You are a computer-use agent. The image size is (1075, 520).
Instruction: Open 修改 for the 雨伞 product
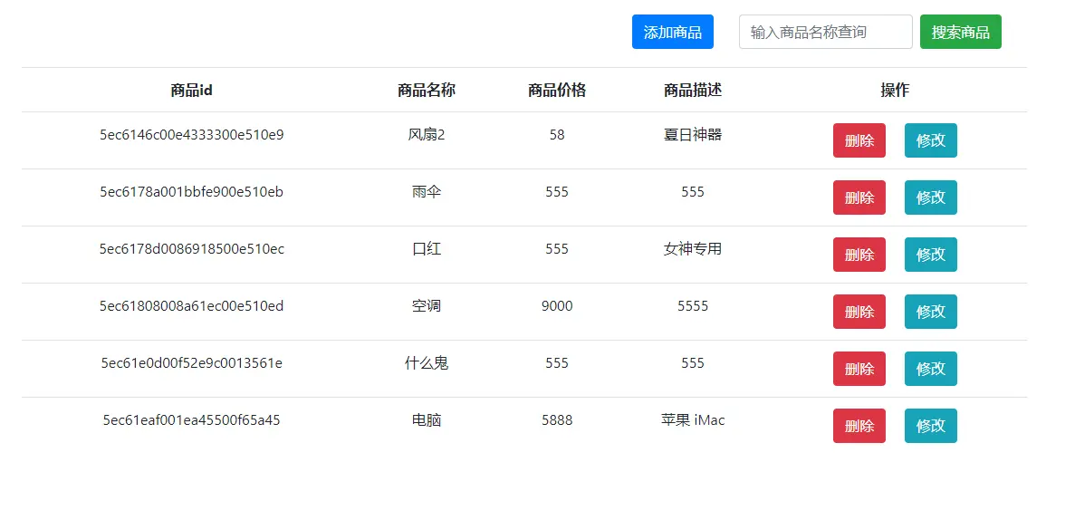click(x=930, y=197)
